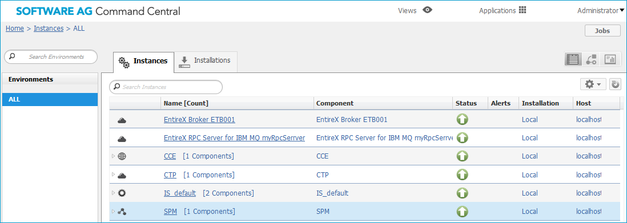Open EntireX RPC Server for IBM MQ link

234,138
